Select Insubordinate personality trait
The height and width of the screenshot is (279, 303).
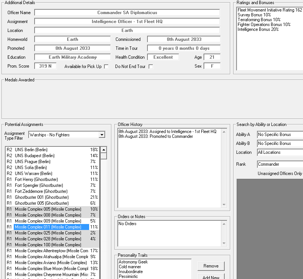(x=131, y=272)
